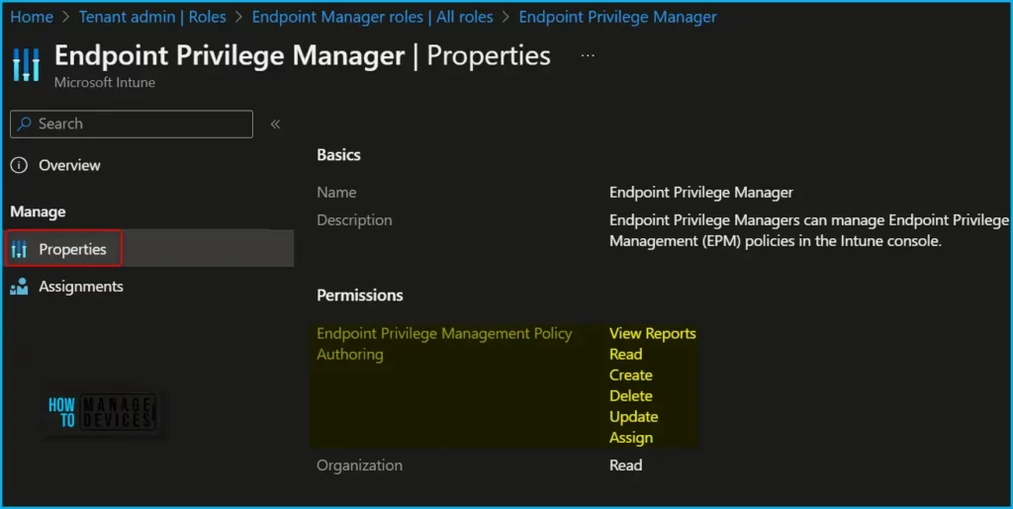Collapse the sidebar with double-chevron icon
This screenshot has width=1013, height=509.
point(275,124)
